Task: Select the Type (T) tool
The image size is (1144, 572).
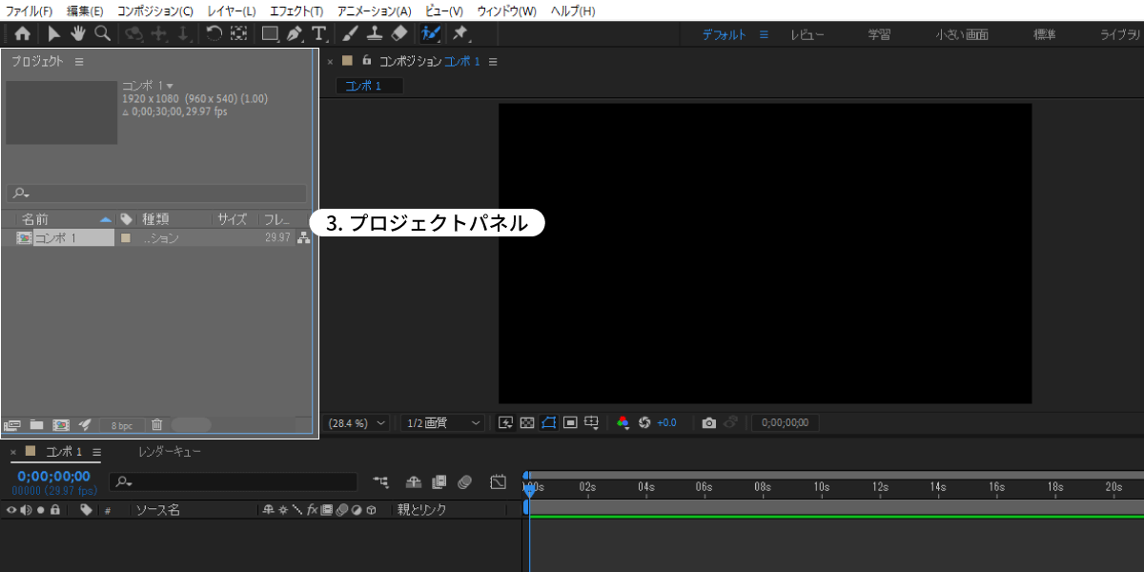Action: (318, 33)
